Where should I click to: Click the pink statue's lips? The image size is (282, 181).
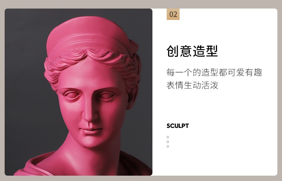click(x=90, y=130)
